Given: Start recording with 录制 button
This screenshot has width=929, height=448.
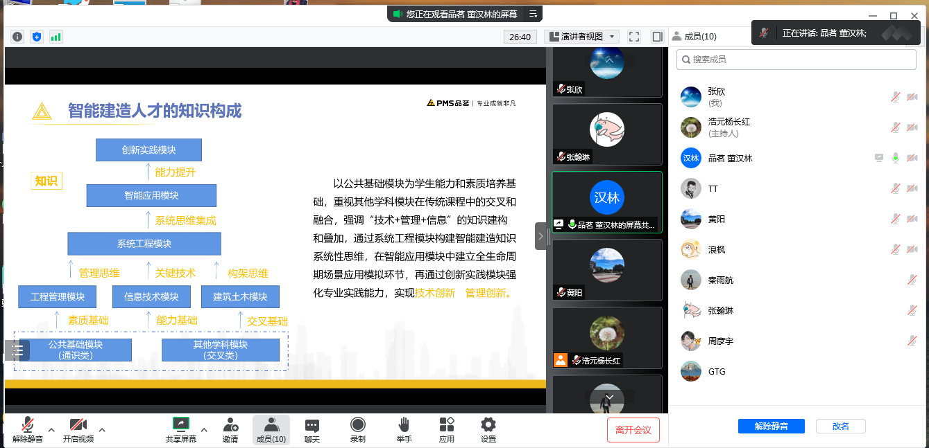Looking at the screenshot, I should point(357,429).
